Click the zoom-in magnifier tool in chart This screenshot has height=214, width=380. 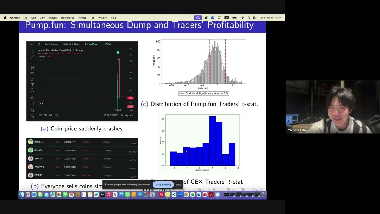point(32,103)
